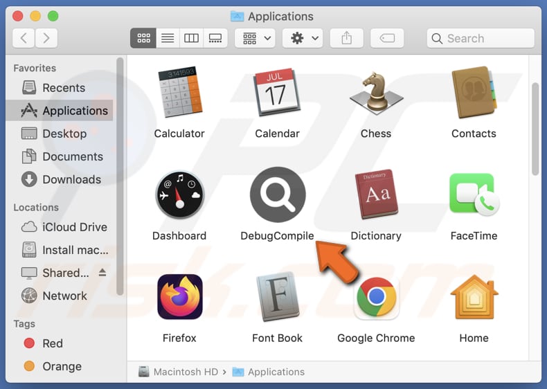This screenshot has height=389, width=547.
Task: Open Downloads in the sidebar
Action: pos(60,180)
